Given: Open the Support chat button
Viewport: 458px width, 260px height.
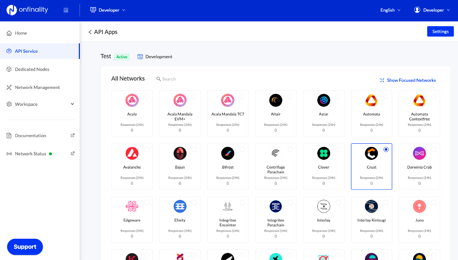Looking at the screenshot, I should 25,247.
